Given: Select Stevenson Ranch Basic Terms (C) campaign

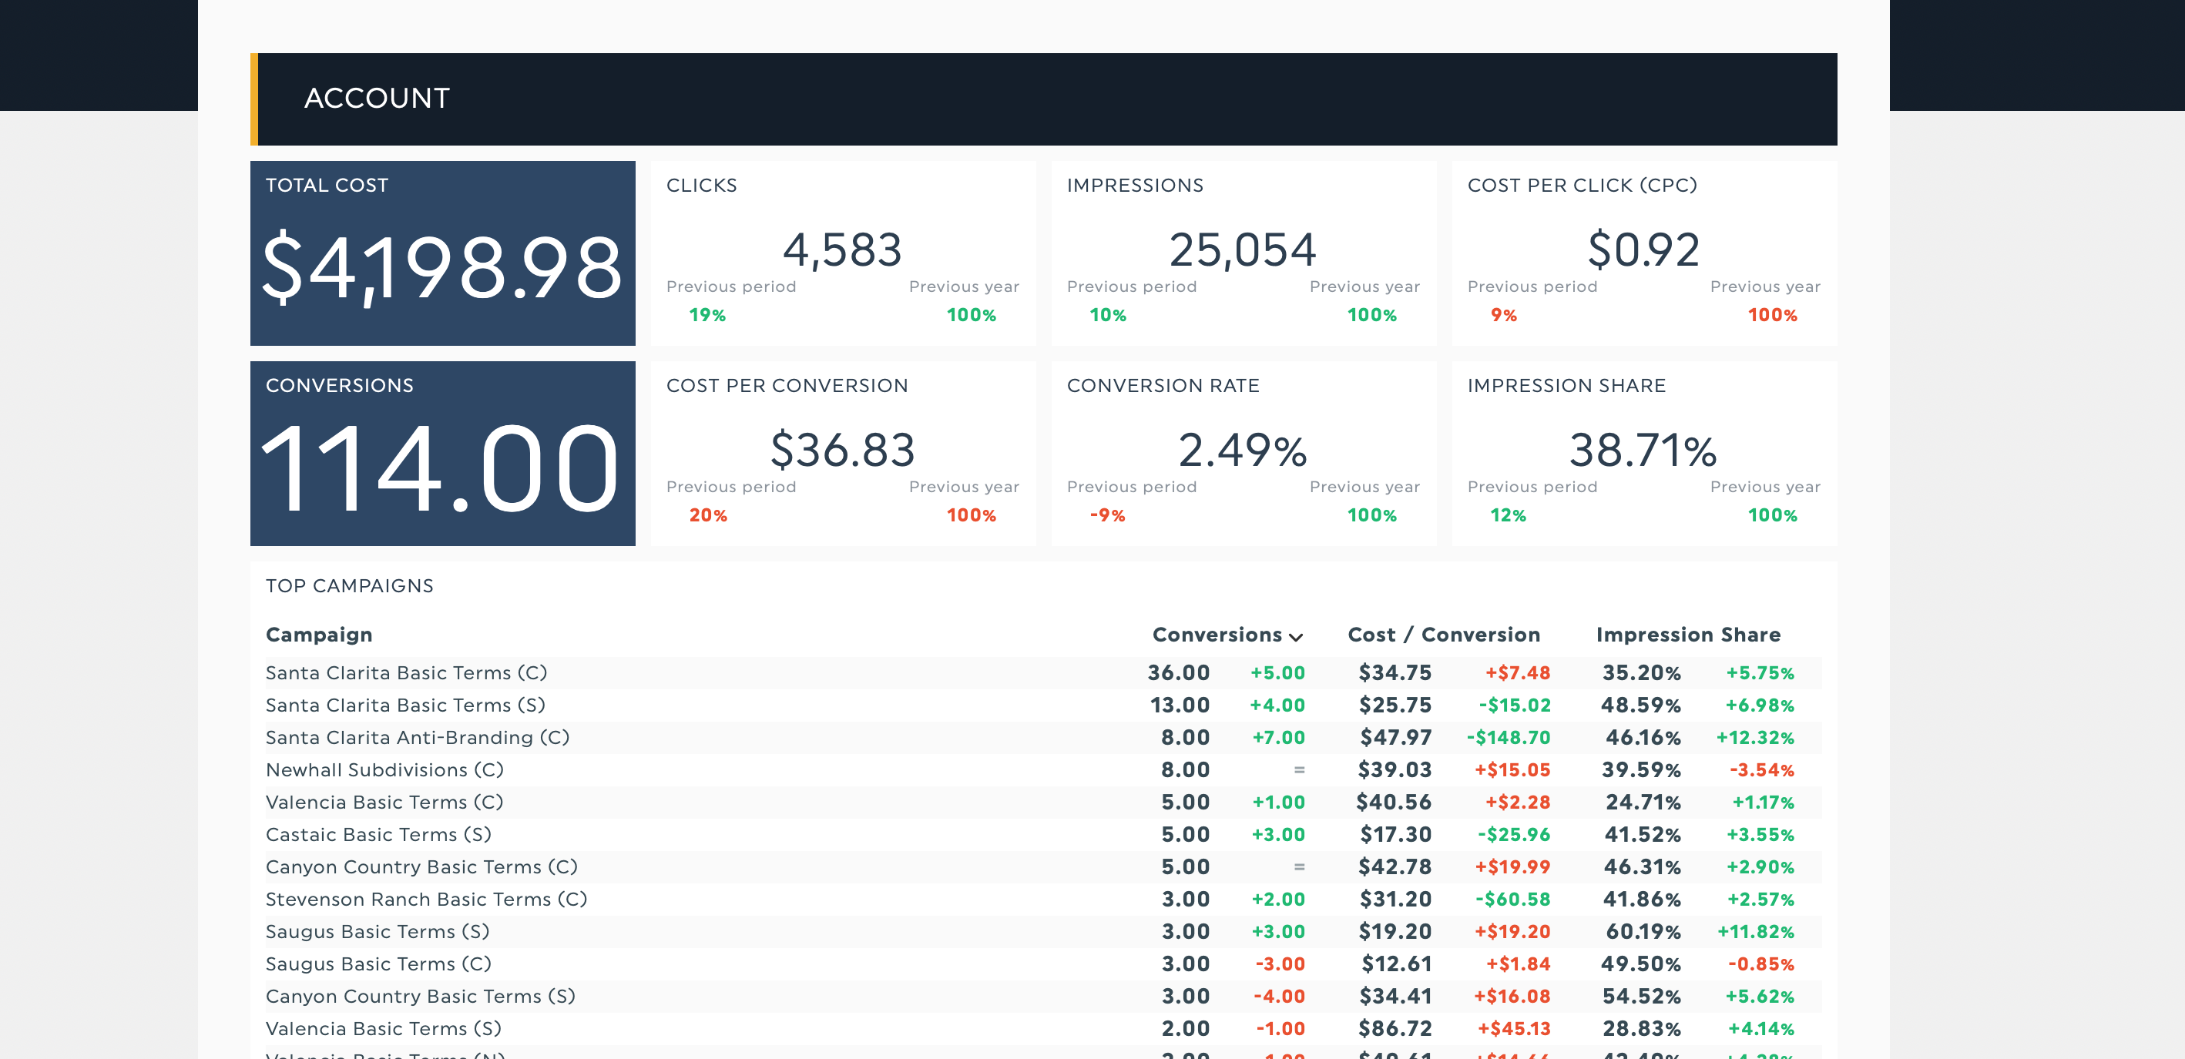Looking at the screenshot, I should (427, 899).
